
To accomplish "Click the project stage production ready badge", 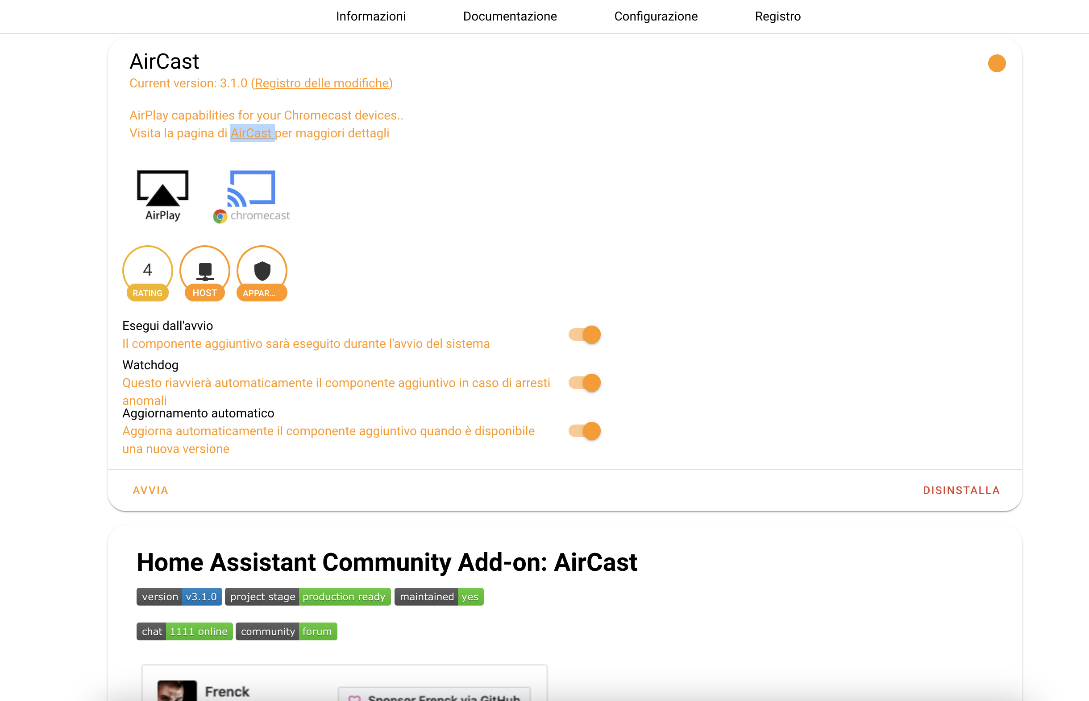I will click(308, 596).
